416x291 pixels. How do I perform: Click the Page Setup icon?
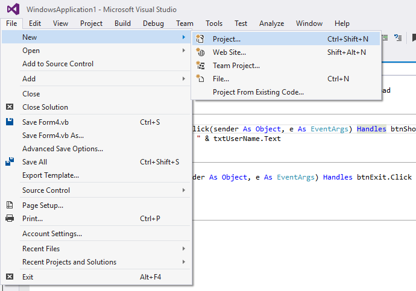click(10, 205)
